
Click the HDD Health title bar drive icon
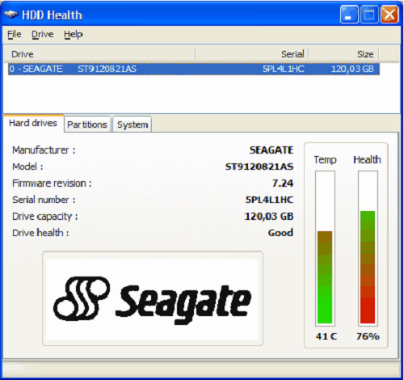pyautogui.click(x=11, y=15)
